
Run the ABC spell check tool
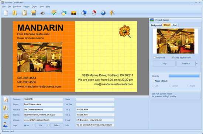click(x=54, y=13)
